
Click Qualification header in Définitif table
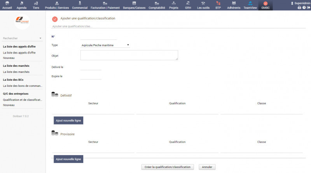[x=177, y=103]
